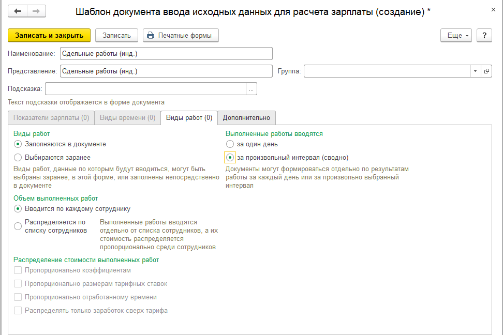Click the back navigation arrow

[18, 11]
